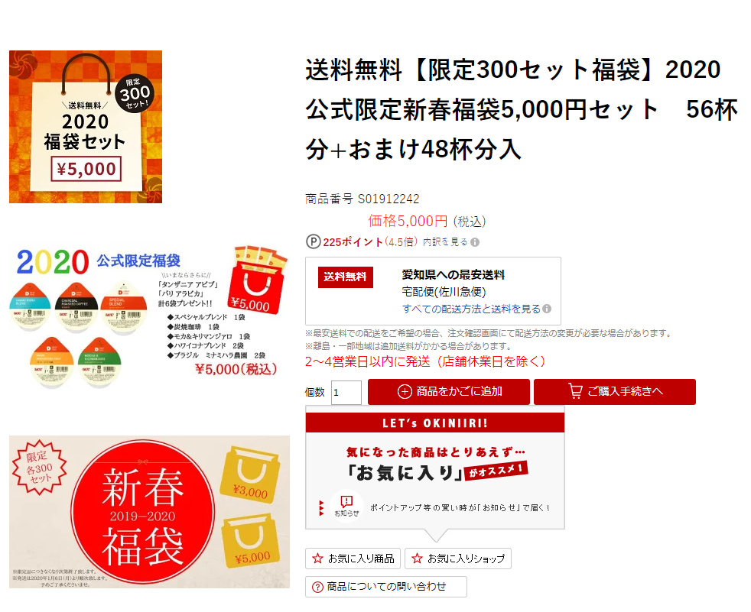Viewport: 751px width, 612px height.
Task: Click the cart icon on ご購入手続きへ
Action: coord(575,390)
